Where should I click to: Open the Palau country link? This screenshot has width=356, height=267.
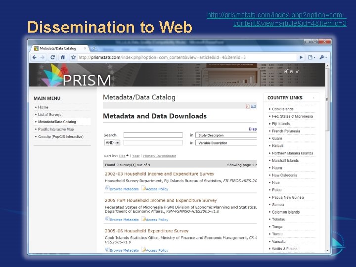point(277,190)
